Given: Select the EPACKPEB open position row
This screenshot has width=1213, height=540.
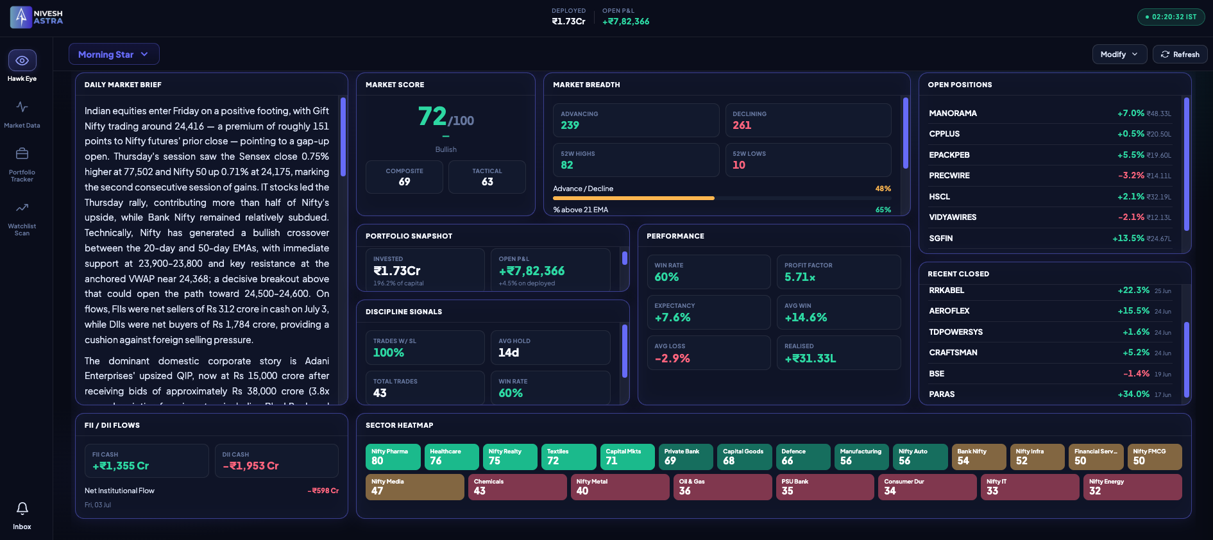Looking at the screenshot, I should pos(1050,155).
